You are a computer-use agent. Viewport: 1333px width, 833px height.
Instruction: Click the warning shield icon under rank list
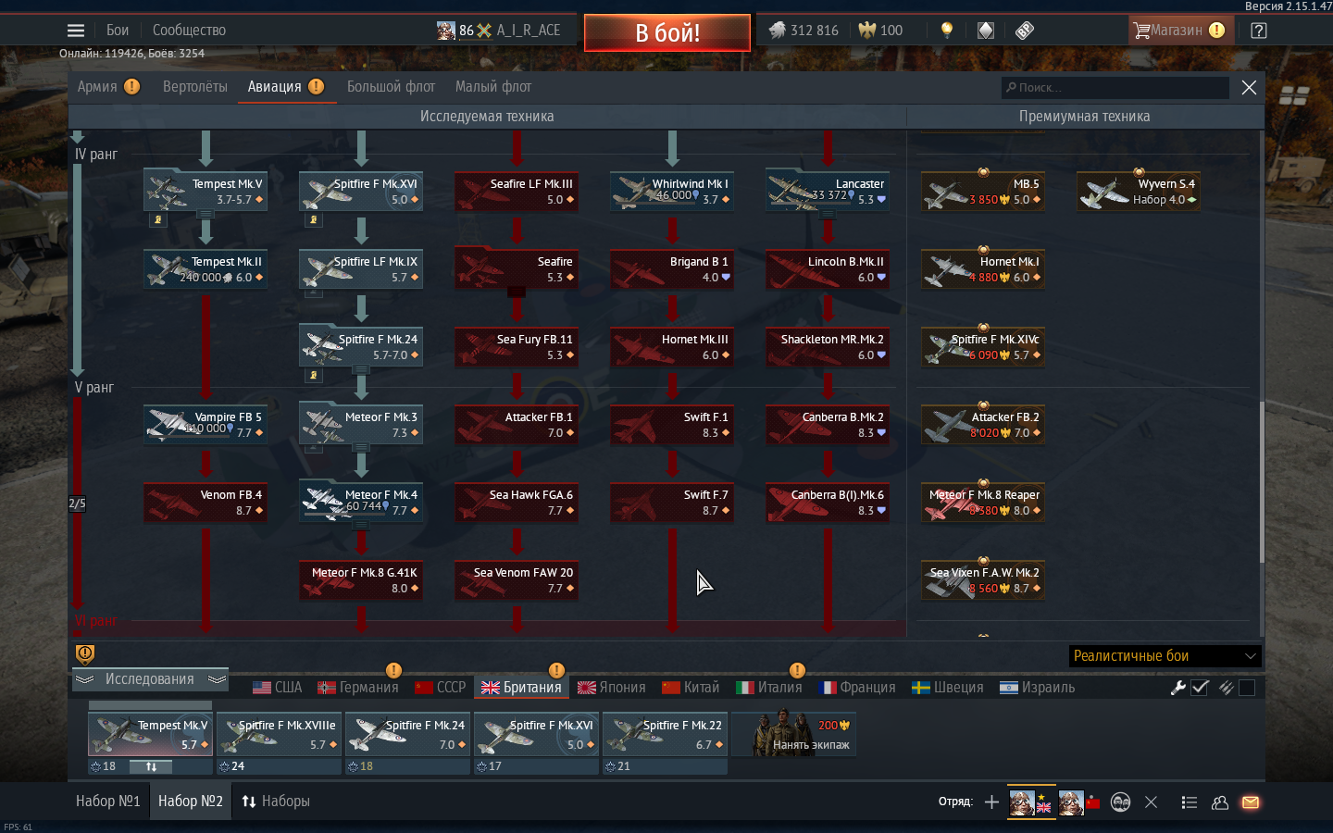[x=85, y=654]
